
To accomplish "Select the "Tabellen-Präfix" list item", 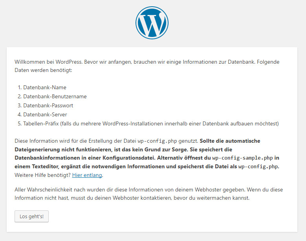I will click(151, 123).
